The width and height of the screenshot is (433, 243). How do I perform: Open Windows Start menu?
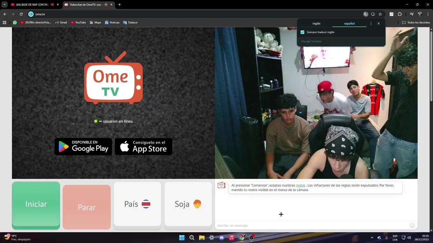click(182, 238)
